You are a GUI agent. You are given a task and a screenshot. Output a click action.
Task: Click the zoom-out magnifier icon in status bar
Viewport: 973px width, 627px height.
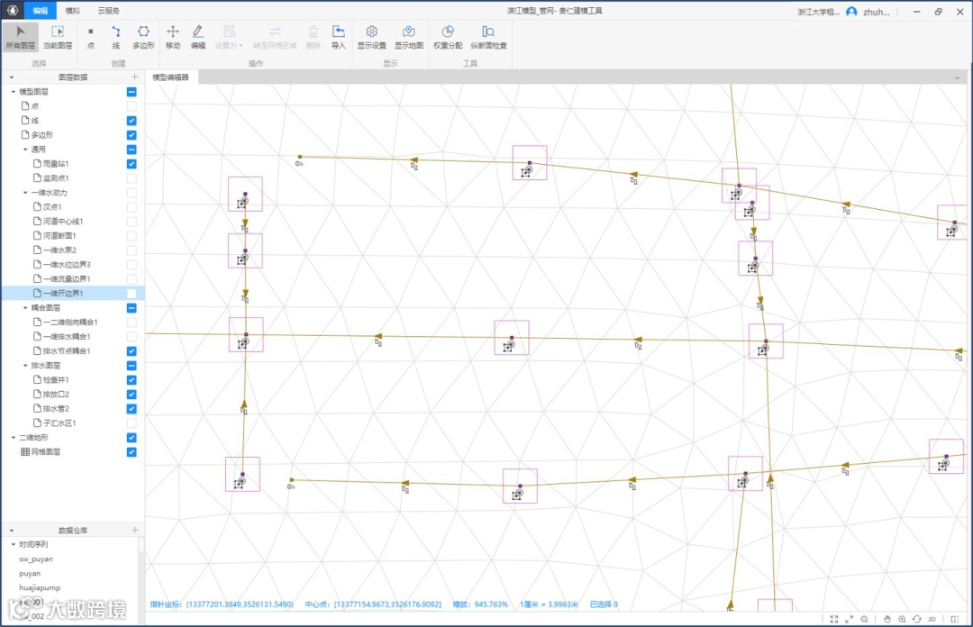[864, 619]
